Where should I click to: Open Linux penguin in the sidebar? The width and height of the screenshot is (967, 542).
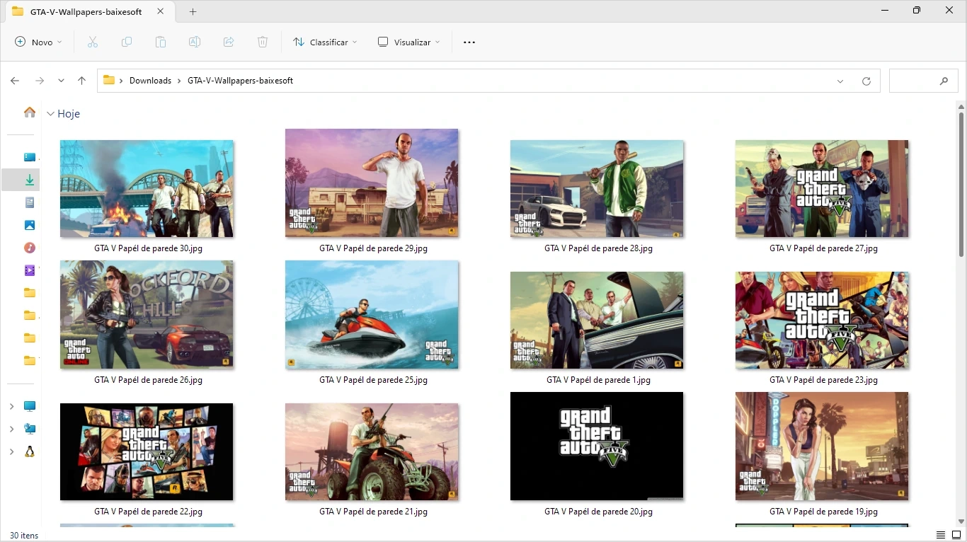coord(30,451)
